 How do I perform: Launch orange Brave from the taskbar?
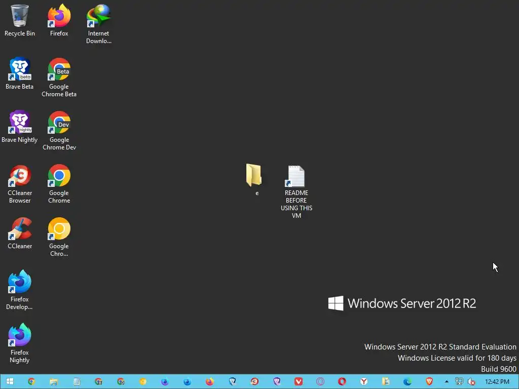(429, 382)
